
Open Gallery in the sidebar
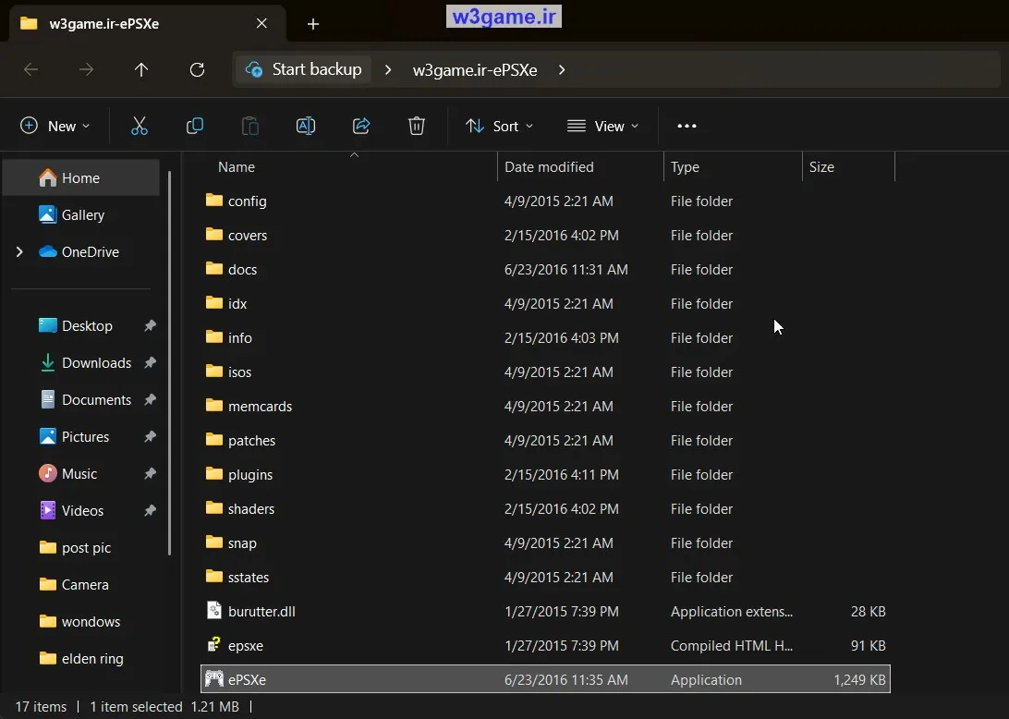[81, 215]
